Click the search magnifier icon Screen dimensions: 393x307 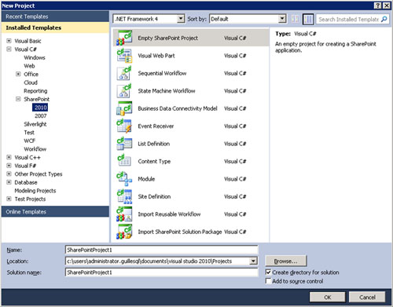tap(384, 19)
